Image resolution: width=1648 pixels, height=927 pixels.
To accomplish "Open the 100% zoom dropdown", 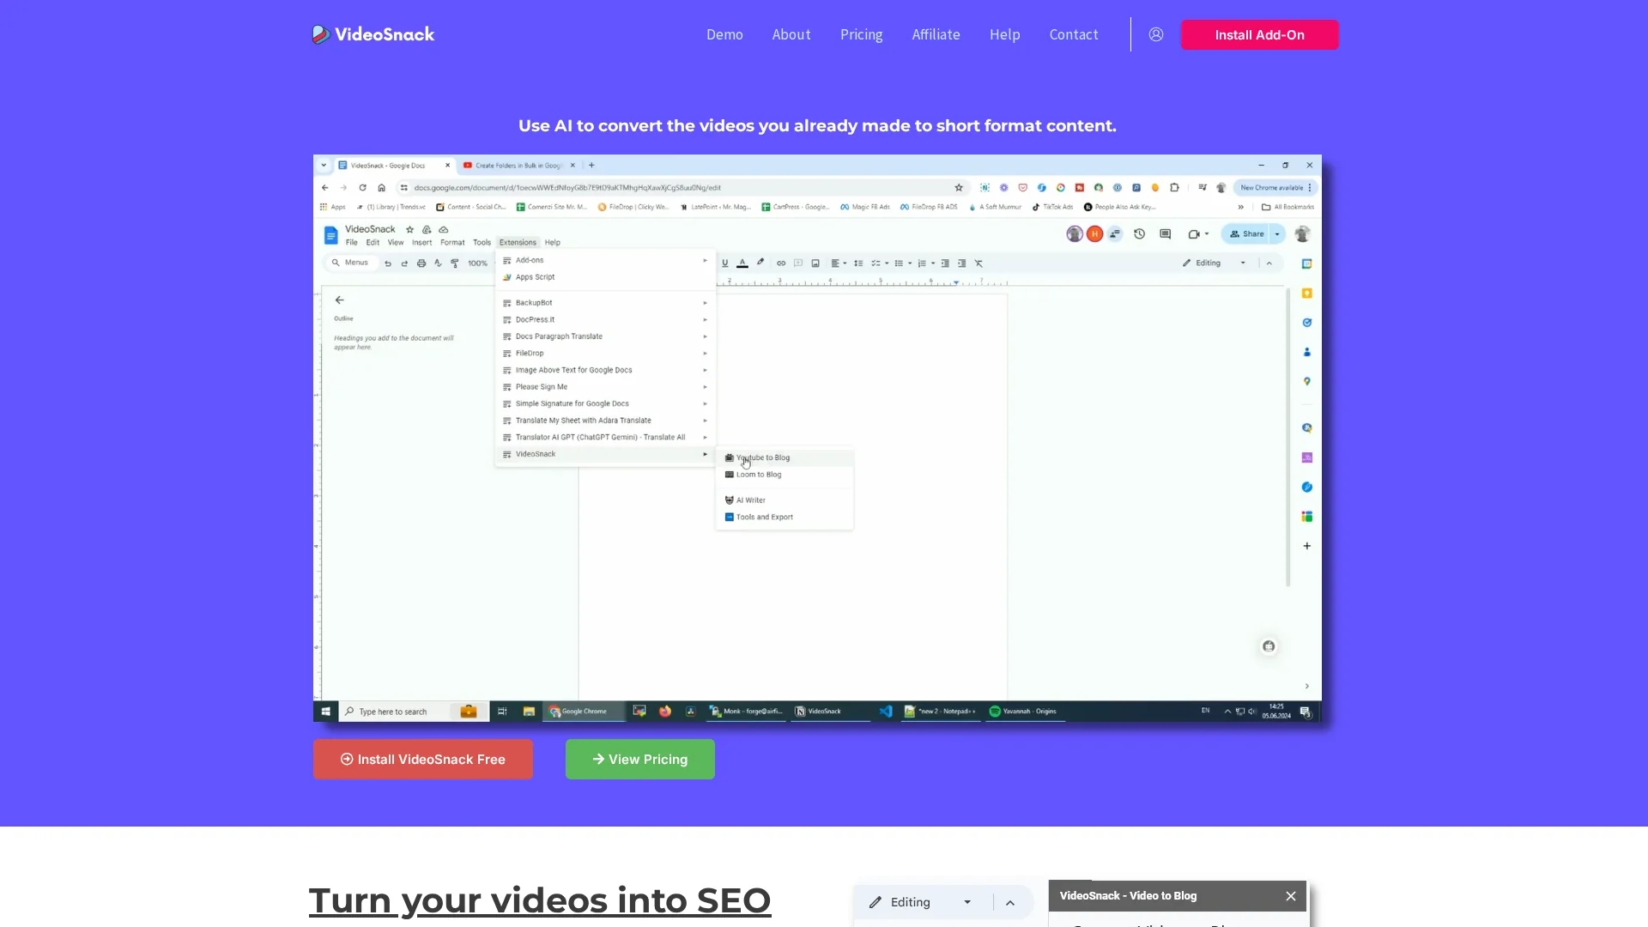I will (478, 264).
